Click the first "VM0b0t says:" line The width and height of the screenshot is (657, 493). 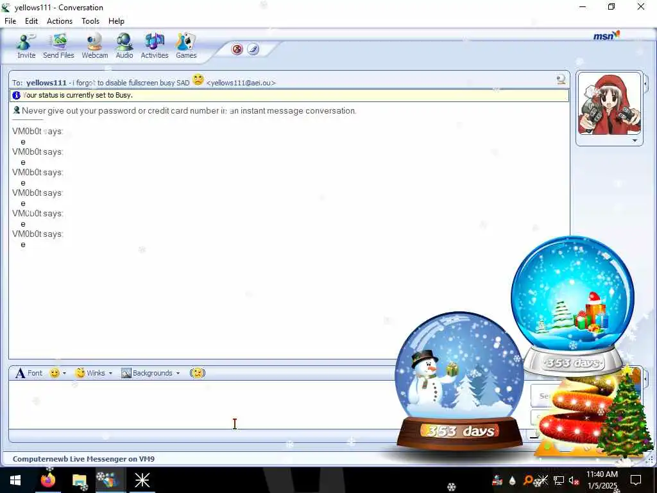[38, 131]
